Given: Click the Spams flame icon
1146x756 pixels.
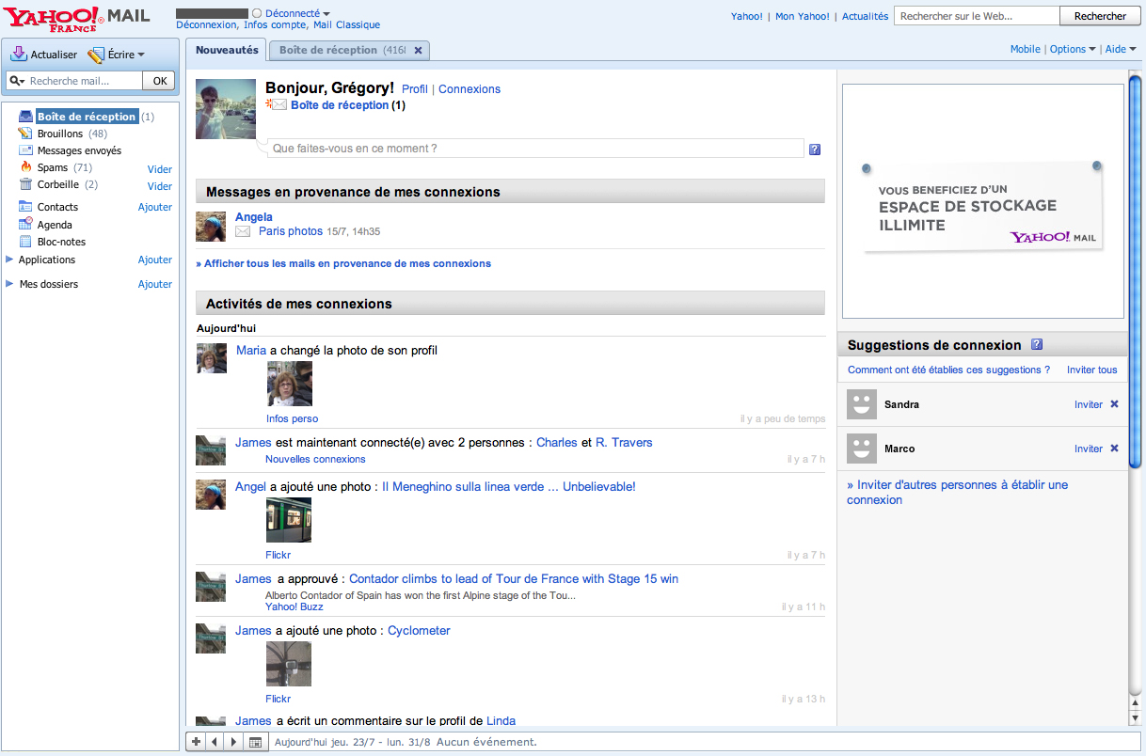Looking at the screenshot, I should pos(25,167).
